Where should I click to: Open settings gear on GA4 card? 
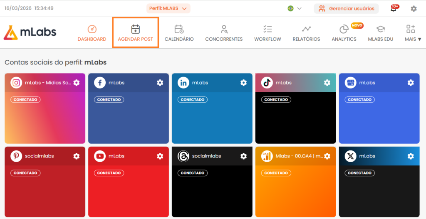tap(327, 156)
